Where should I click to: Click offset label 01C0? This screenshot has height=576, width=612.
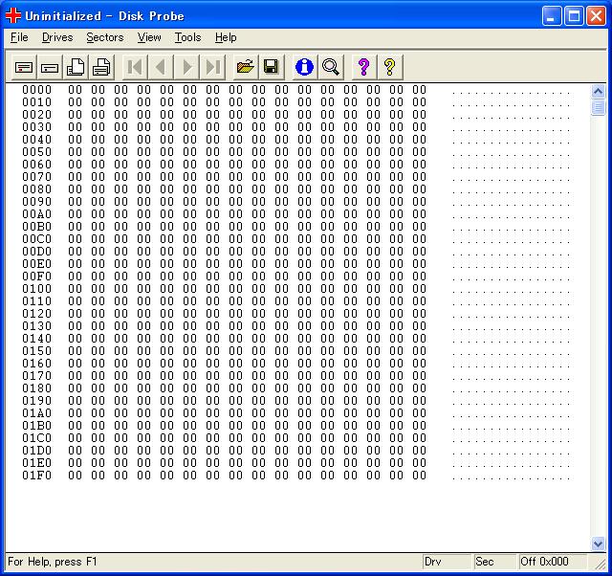36,438
